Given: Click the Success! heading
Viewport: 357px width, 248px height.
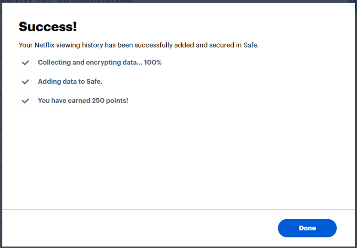Looking at the screenshot, I should point(48,27).
